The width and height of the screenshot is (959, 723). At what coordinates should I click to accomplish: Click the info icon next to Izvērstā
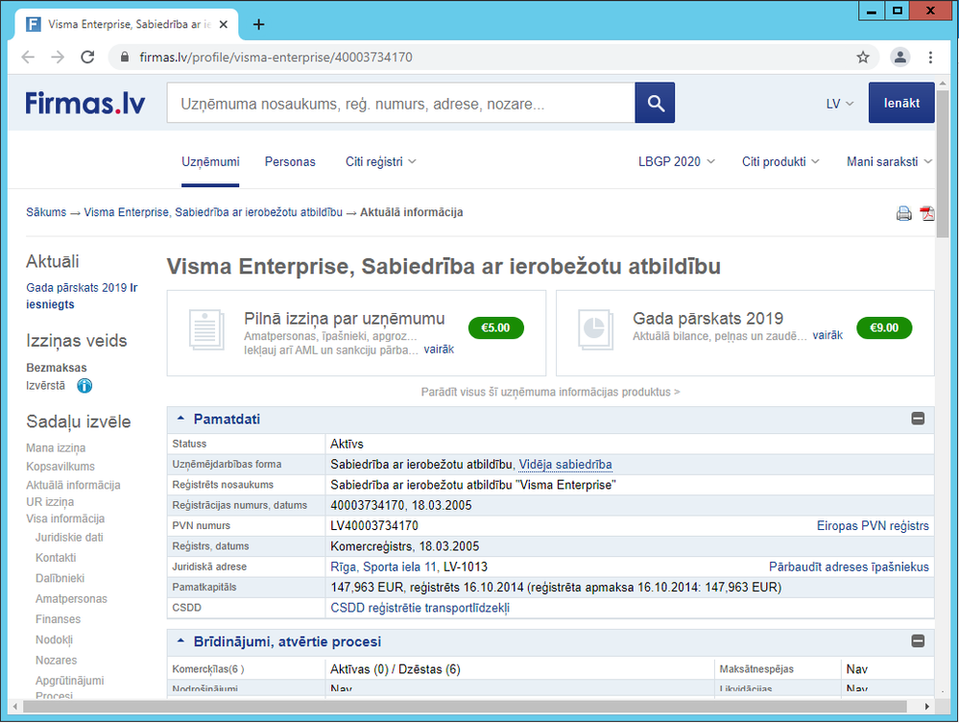click(x=84, y=386)
